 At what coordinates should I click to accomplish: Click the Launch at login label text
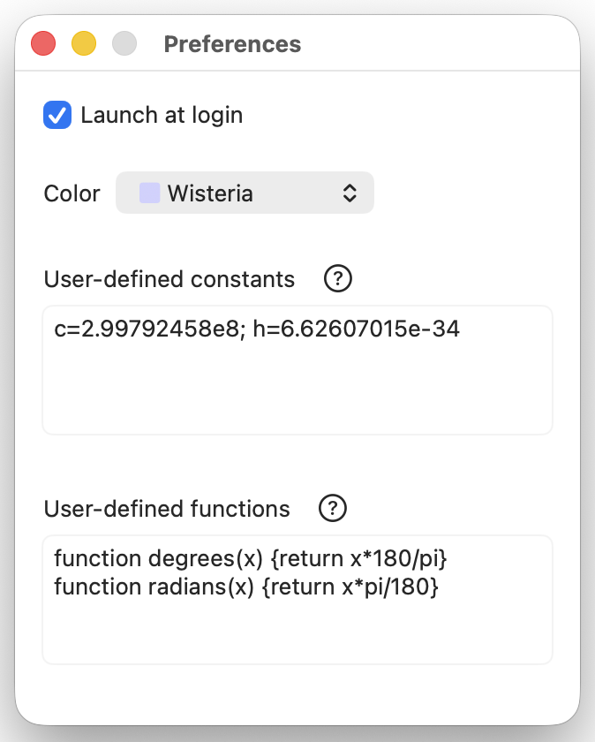tap(162, 115)
